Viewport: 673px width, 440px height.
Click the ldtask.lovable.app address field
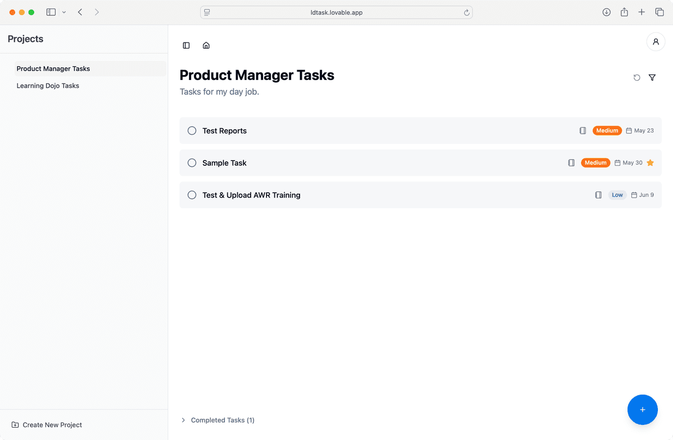pos(336,12)
